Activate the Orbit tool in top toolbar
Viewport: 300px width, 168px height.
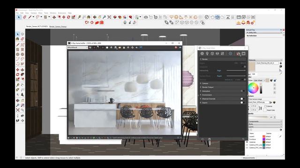click(x=95, y=17)
